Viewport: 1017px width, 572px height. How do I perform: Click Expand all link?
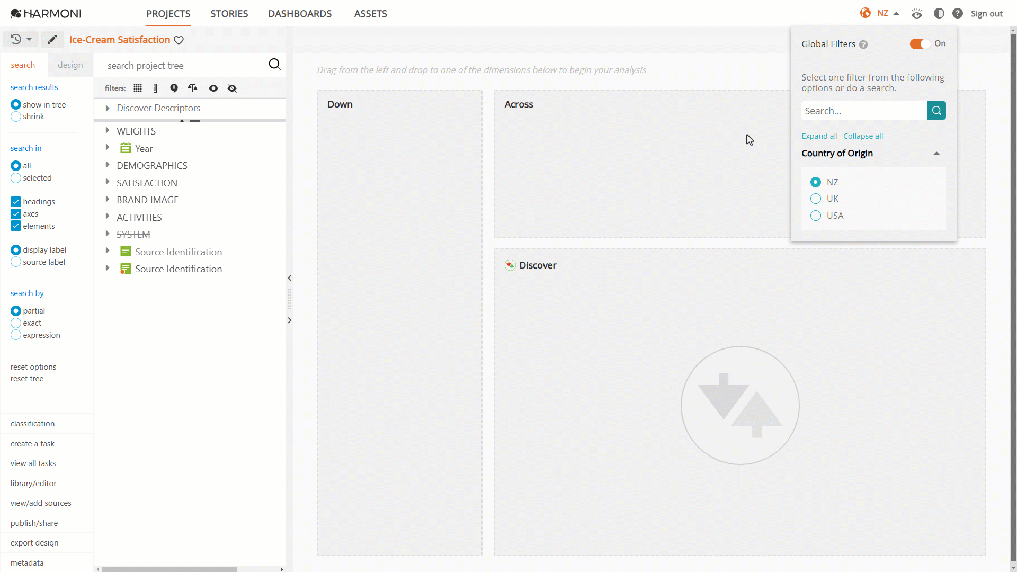click(x=819, y=136)
